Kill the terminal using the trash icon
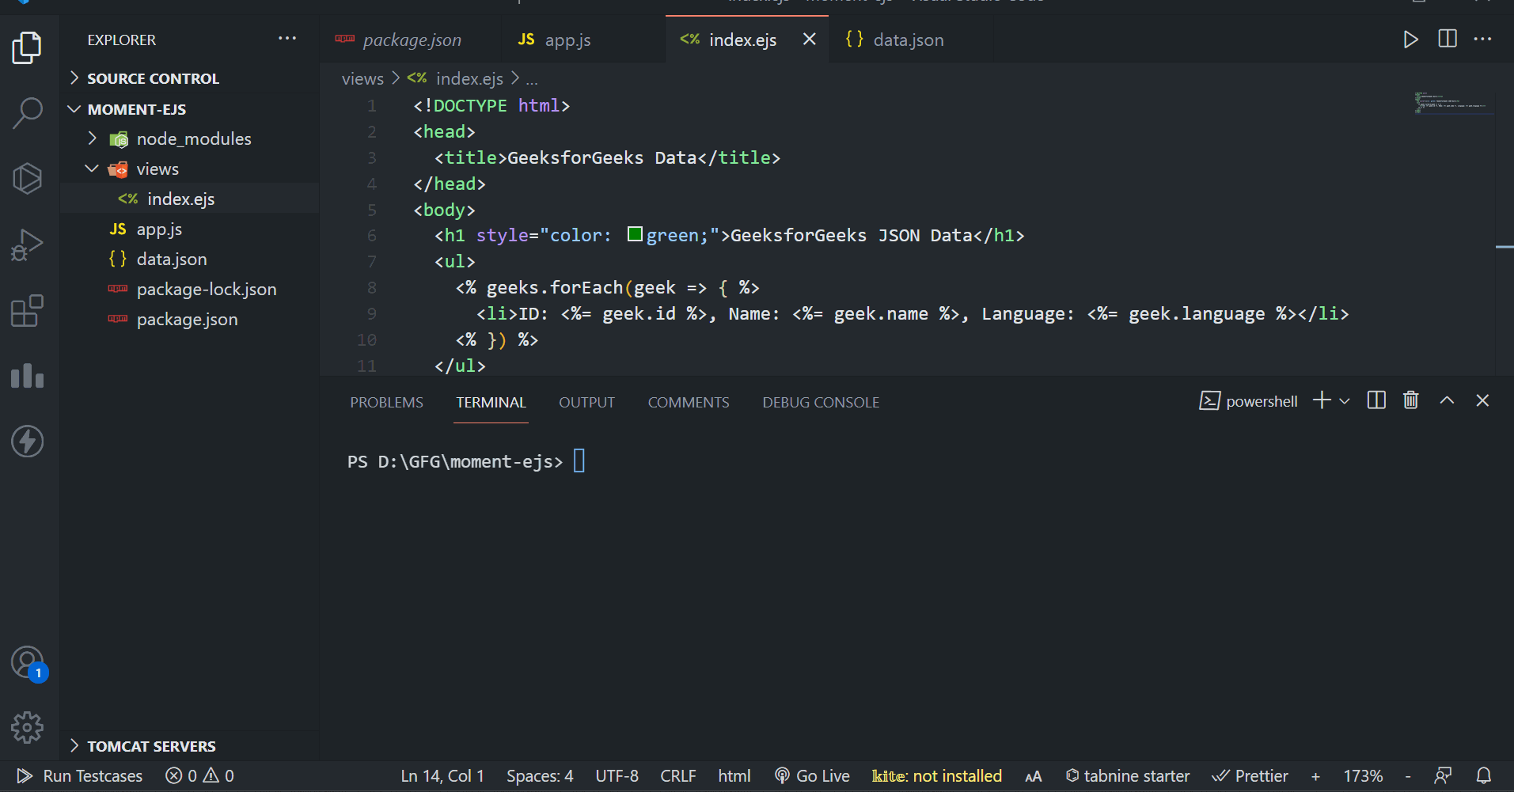The width and height of the screenshot is (1514, 792). (x=1410, y=400)
